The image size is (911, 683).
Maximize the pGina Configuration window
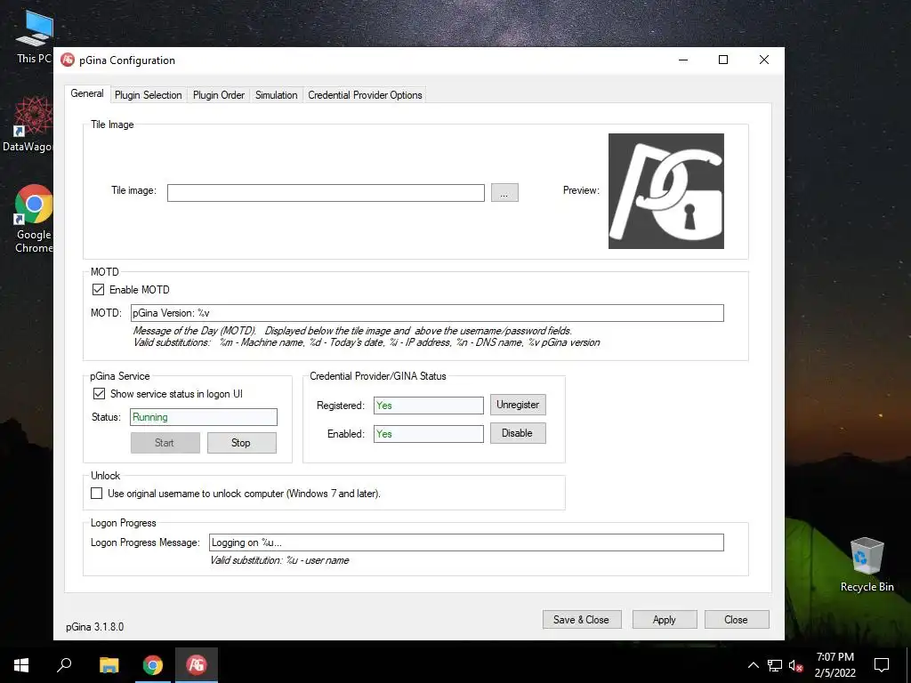coord(723,60)
